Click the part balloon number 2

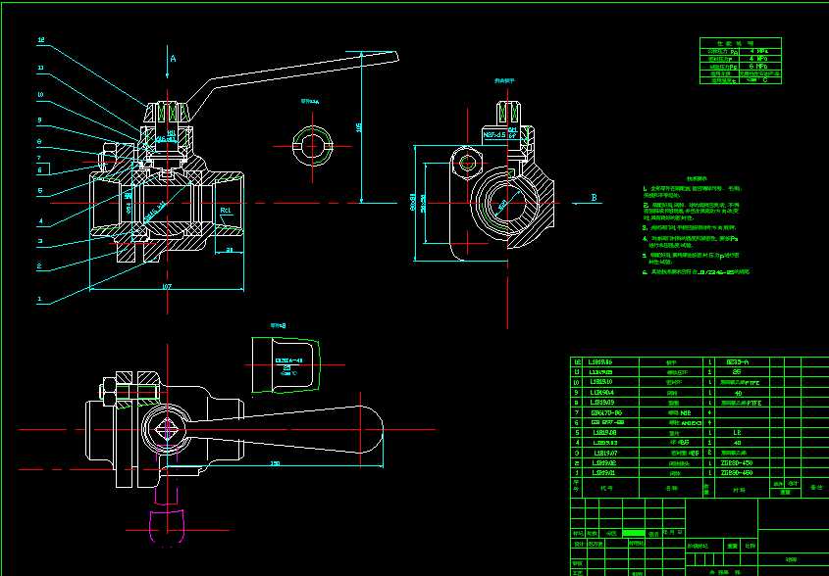[39, 266]
